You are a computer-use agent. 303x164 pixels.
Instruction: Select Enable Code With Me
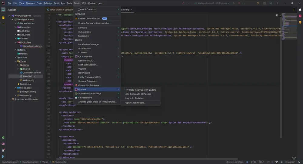pyautogui.click(x=97, y=18)
